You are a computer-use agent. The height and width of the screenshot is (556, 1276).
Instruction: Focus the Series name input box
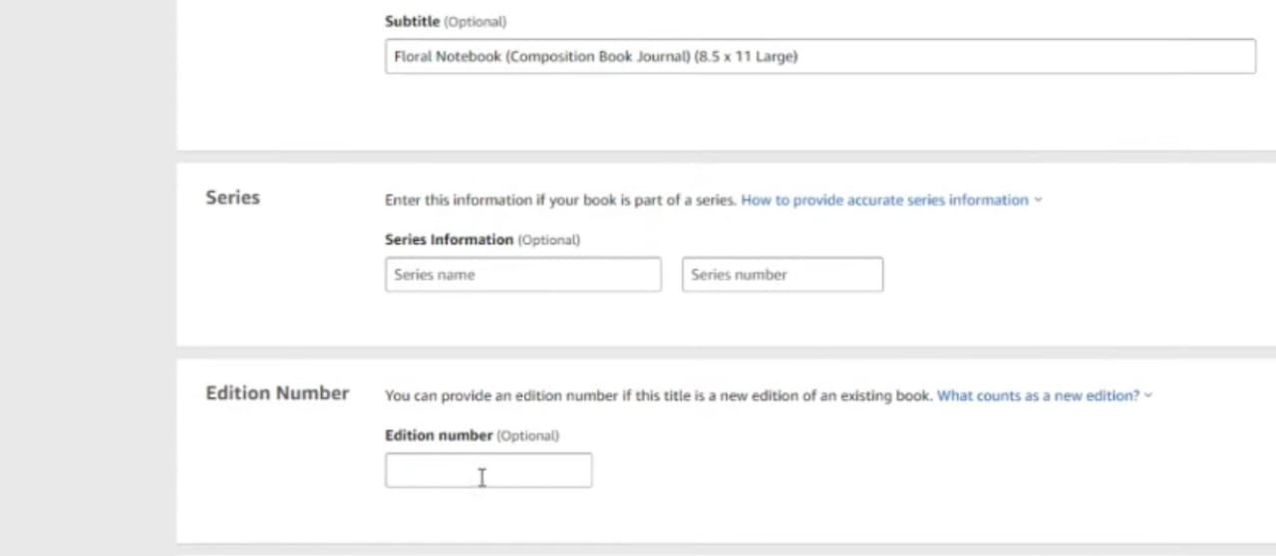[522, 275]
